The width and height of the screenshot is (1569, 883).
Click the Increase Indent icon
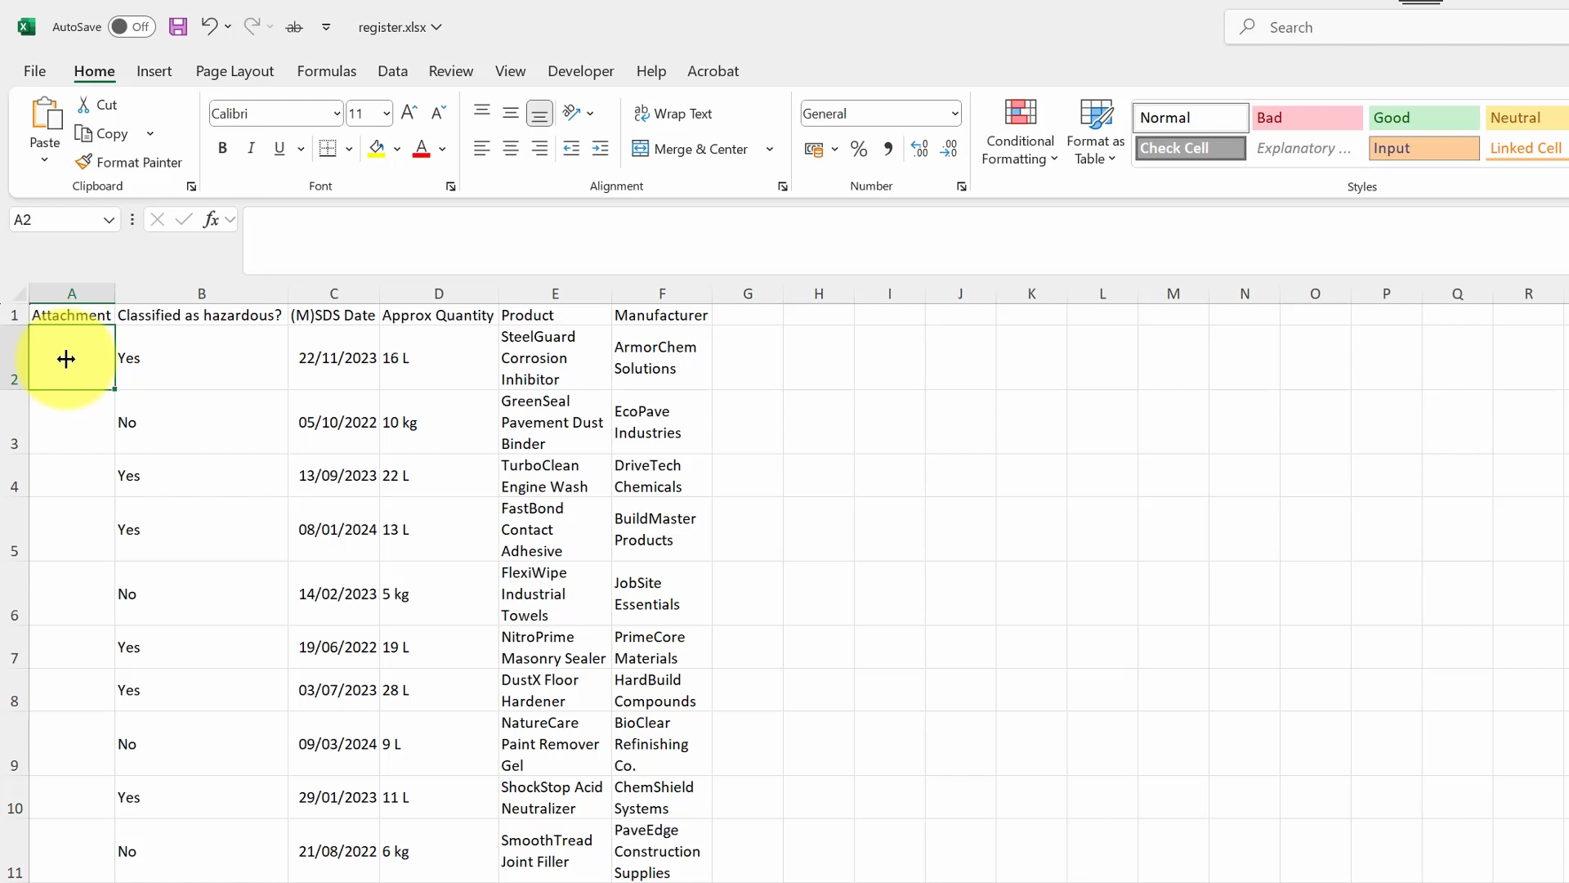(x=601, y=149)
